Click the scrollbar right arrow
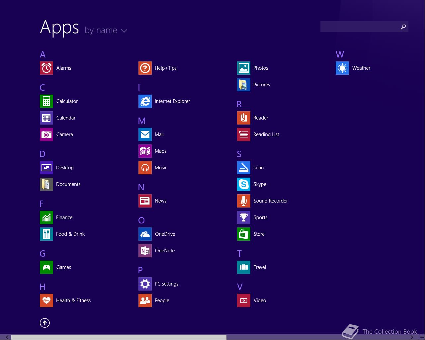This screenshot has width=425, height=340. click(x=412, y=337)
